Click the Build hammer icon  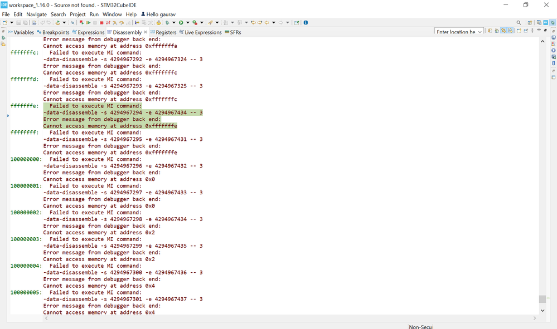click(x=57, y=23)
